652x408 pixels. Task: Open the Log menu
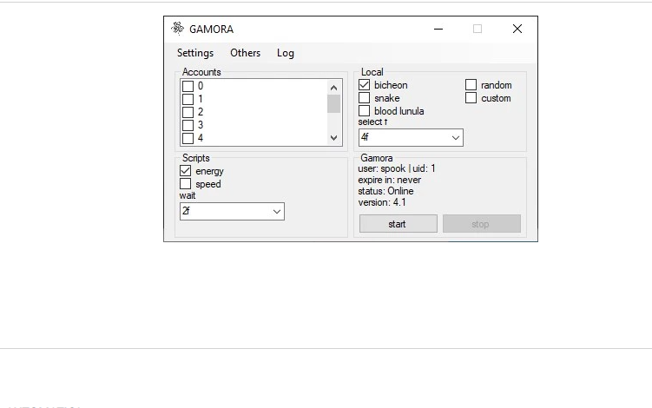pyautogui.click(x=286, y=53)
